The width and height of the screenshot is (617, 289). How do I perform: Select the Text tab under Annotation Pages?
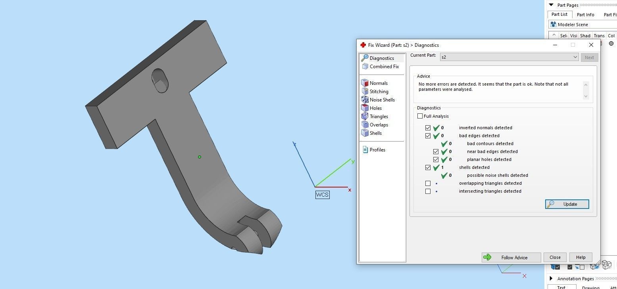click(561, 287)
